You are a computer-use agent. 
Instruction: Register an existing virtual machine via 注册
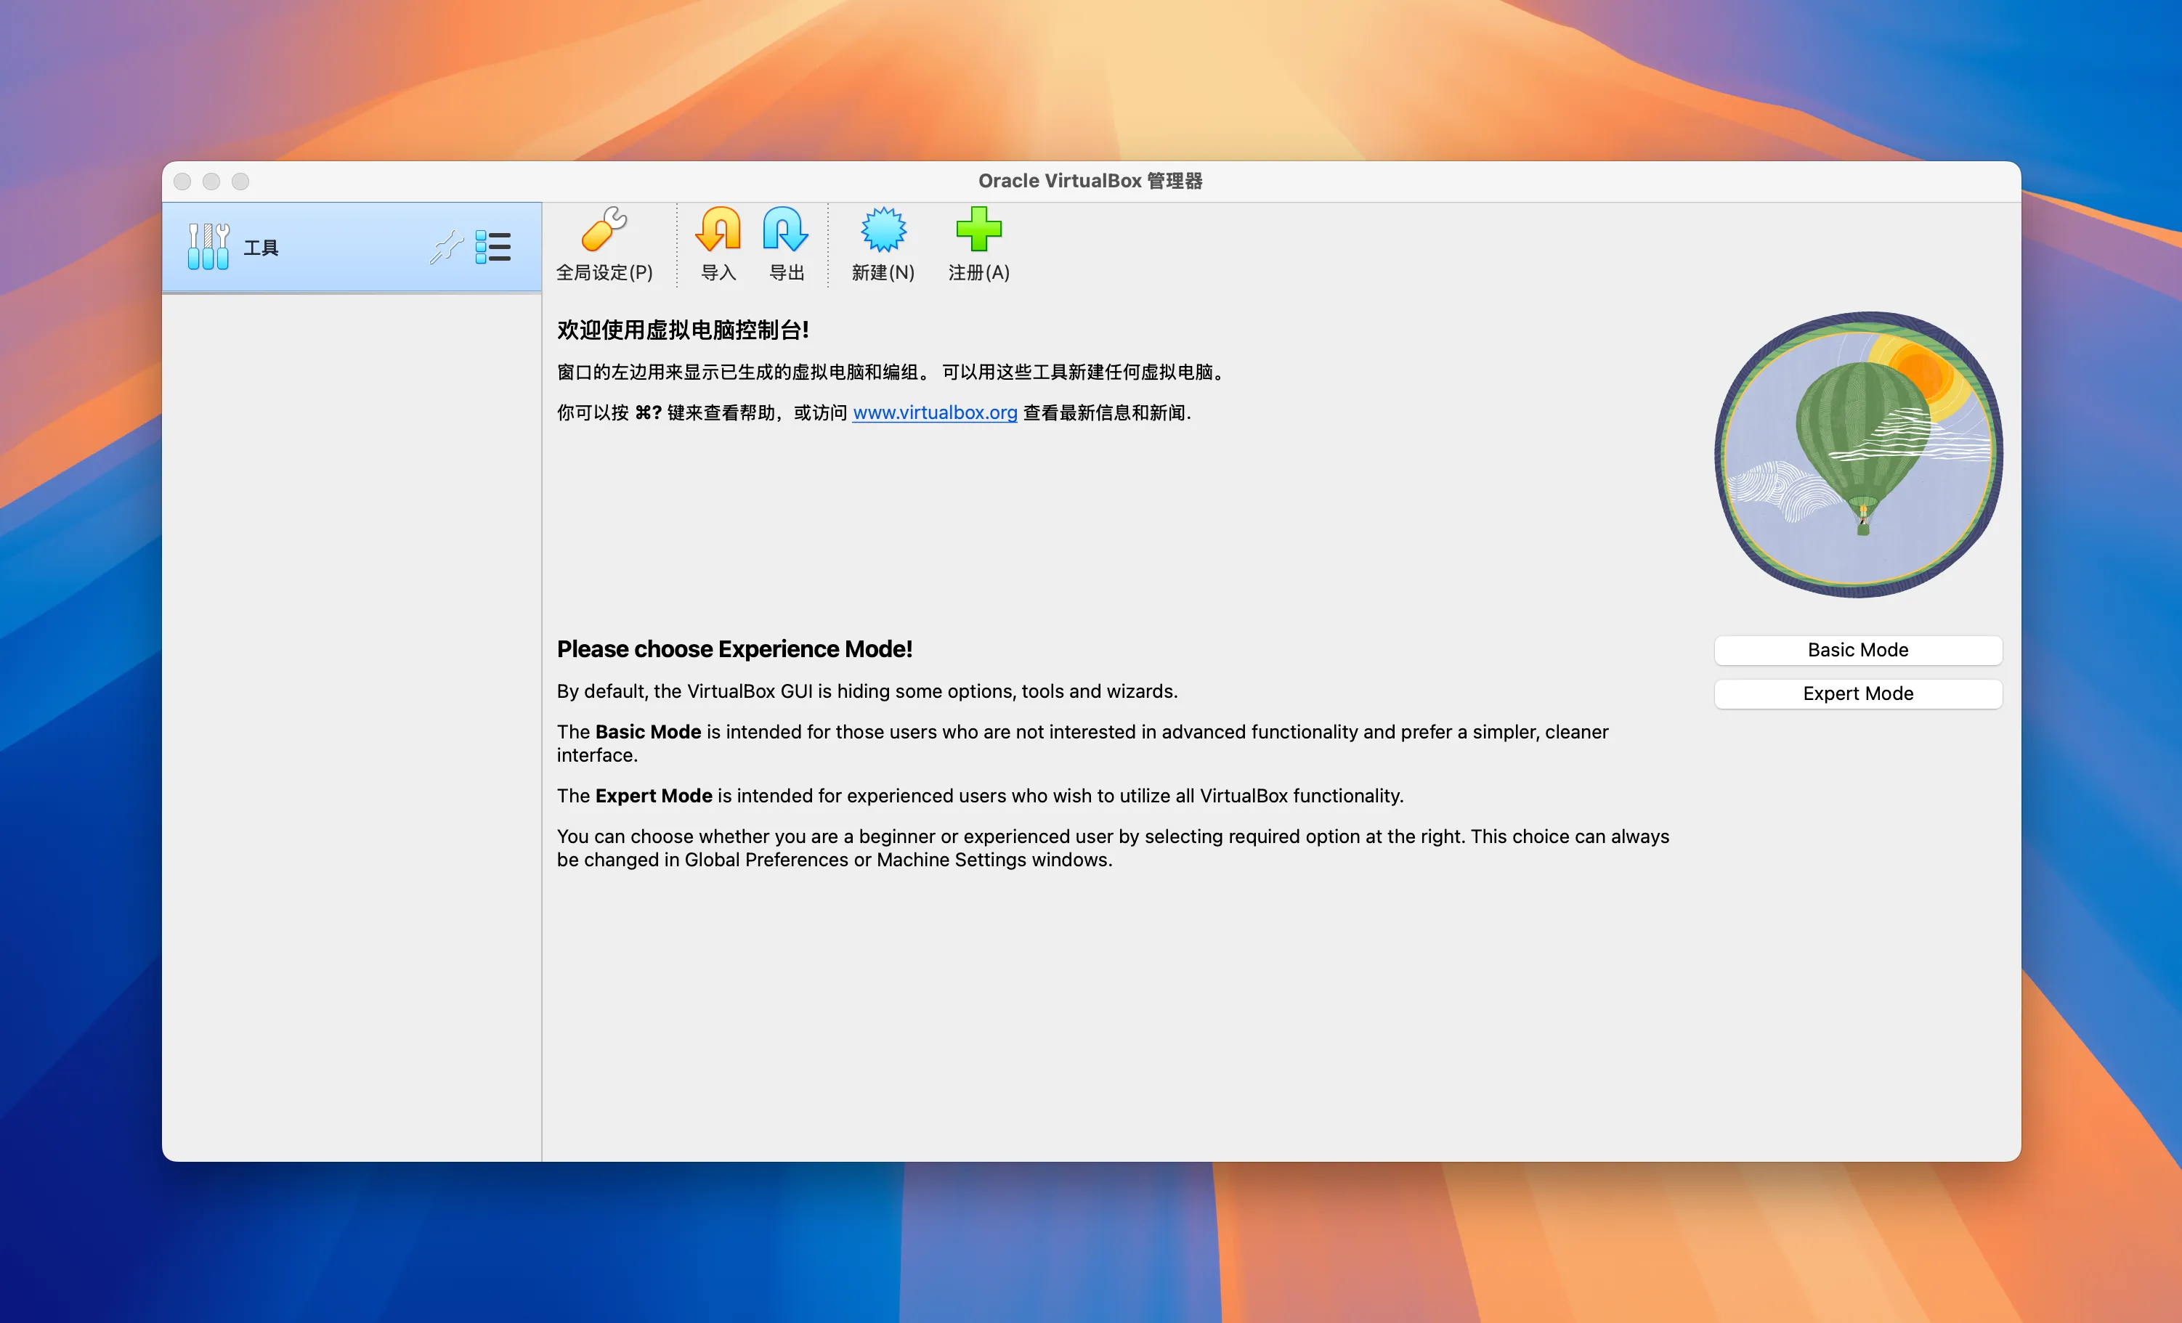click(978, 245)
